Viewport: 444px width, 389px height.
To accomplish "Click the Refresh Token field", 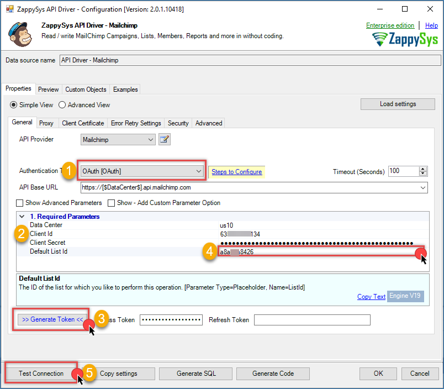I will [x=312, y=320].
